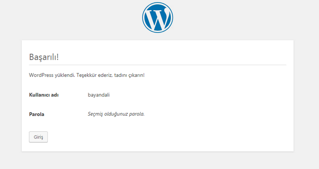
Task: Click the Kullanıcı adı label
Action: (44, 95)
